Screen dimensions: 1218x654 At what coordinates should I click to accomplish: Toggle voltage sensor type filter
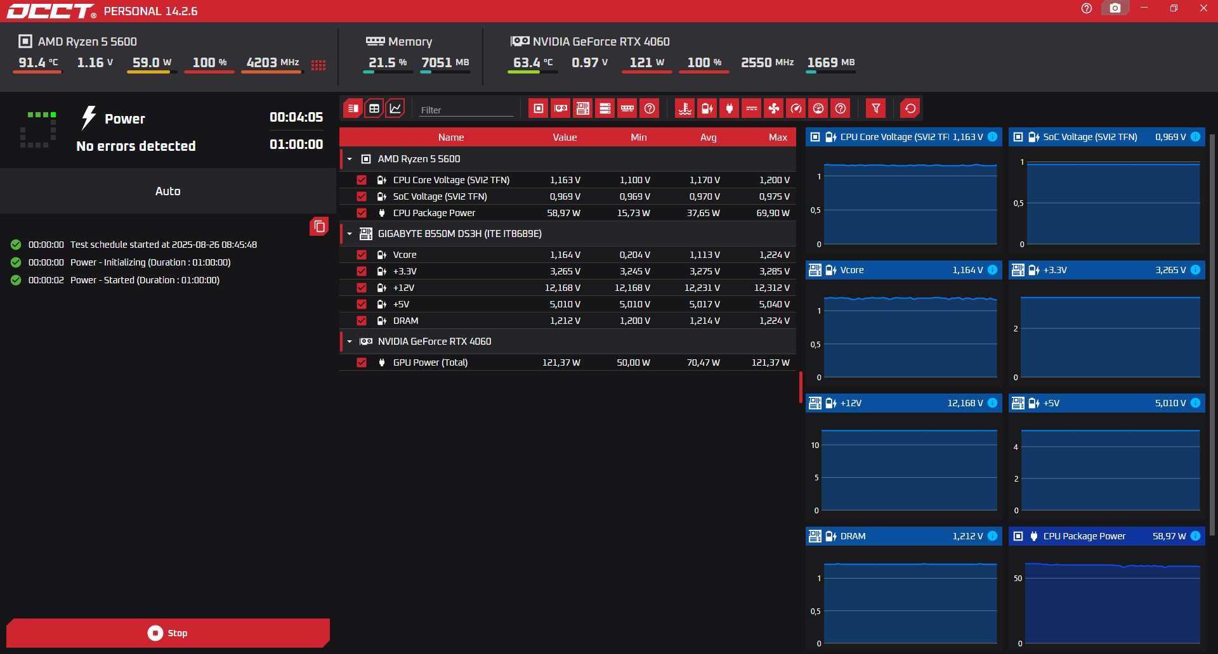point(707,108)
